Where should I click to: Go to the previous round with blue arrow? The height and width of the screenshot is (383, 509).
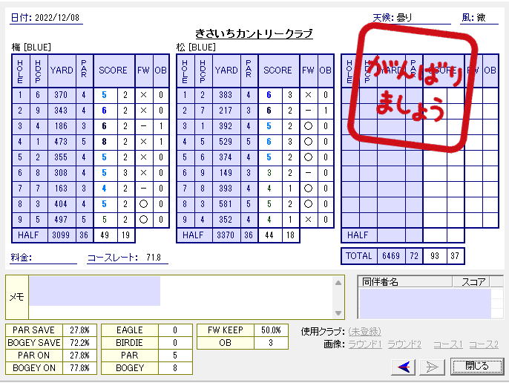point(404,367)
